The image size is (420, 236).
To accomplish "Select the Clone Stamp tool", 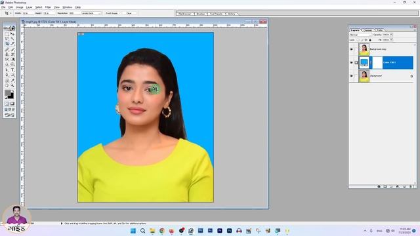I will 7,54.
